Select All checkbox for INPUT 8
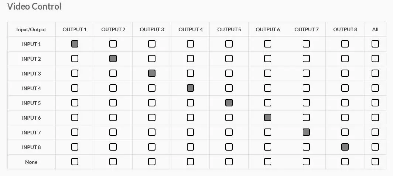Screen dimensions: 393x176 pos(375,147)
